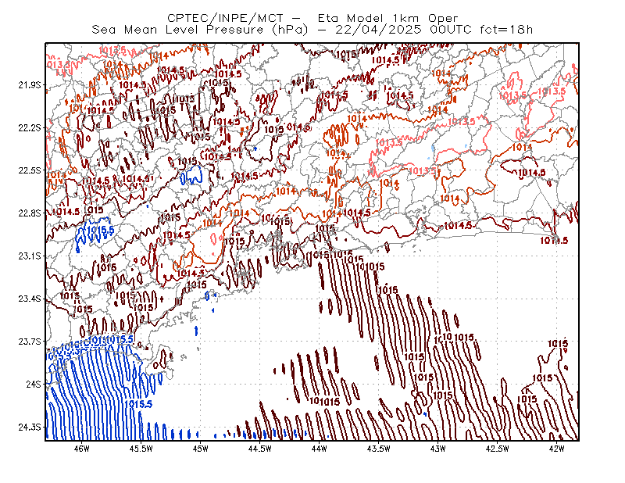Click the 46W longitude axis label
Viewport: 625px width, 483px height.
[82, 449]
